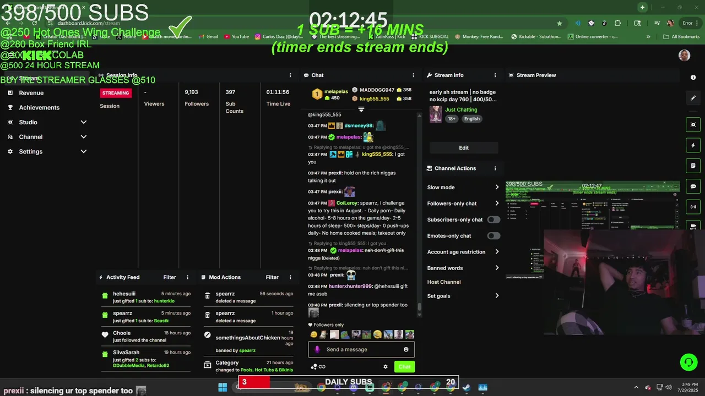Click the user profile avatar at top right
The width and height of the screenshot is (705, 396).
pyautogui.click(x=684, y=55)
